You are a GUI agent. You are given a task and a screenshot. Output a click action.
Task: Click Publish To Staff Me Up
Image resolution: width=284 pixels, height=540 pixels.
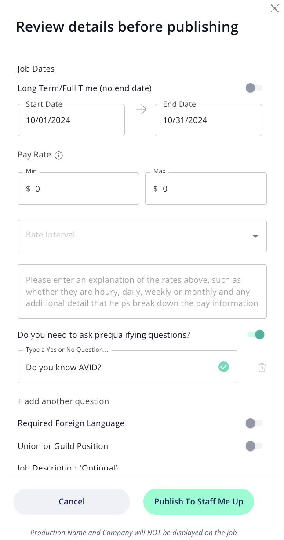tap(199, 502)
